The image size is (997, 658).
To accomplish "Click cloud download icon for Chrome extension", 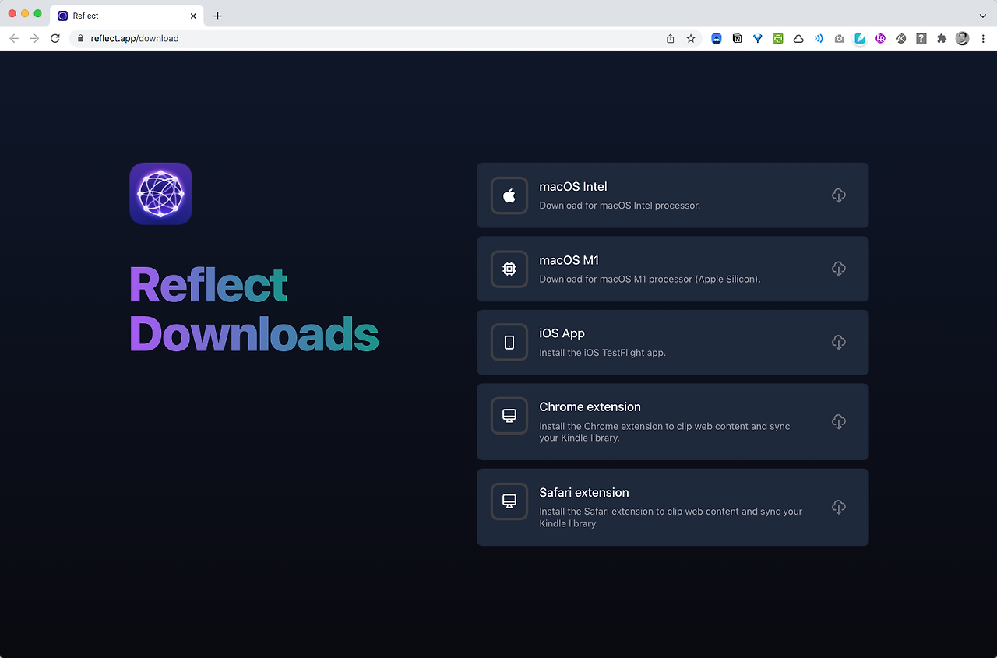I will (838, 421).
